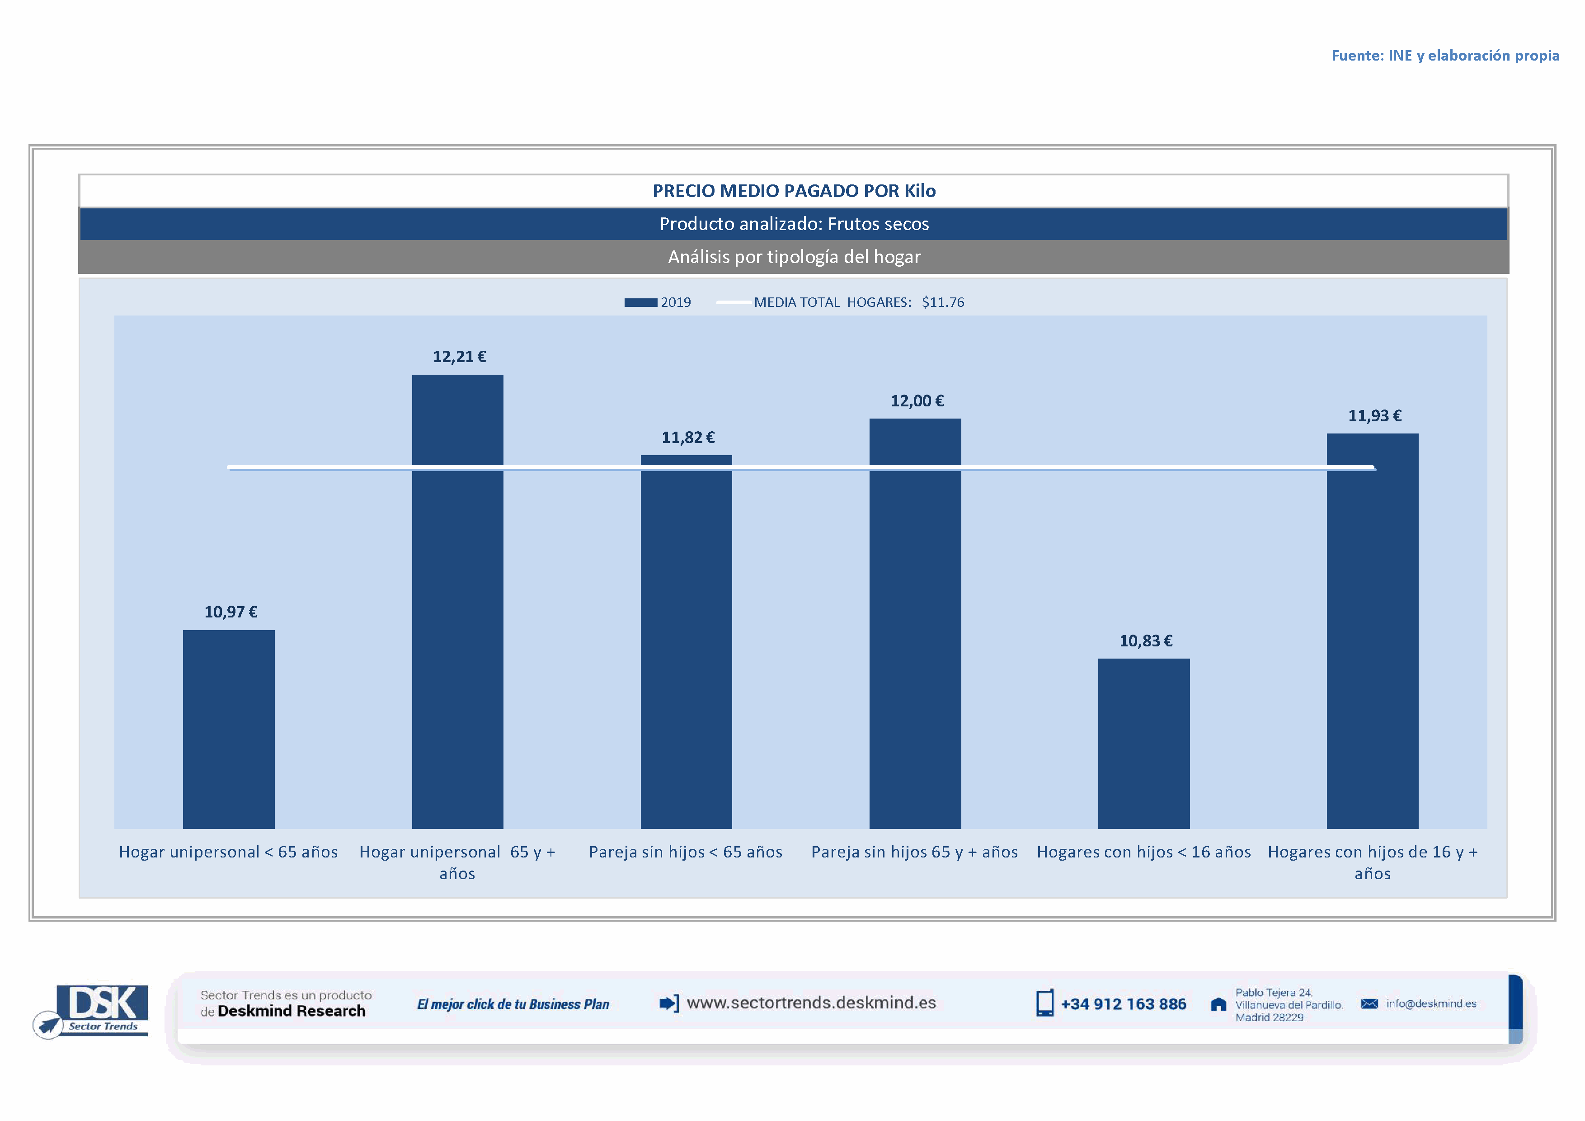Click 'Producto analizado: Frutos secos' header
This screenshot has width=1585, height=1121.
[794, 224]
